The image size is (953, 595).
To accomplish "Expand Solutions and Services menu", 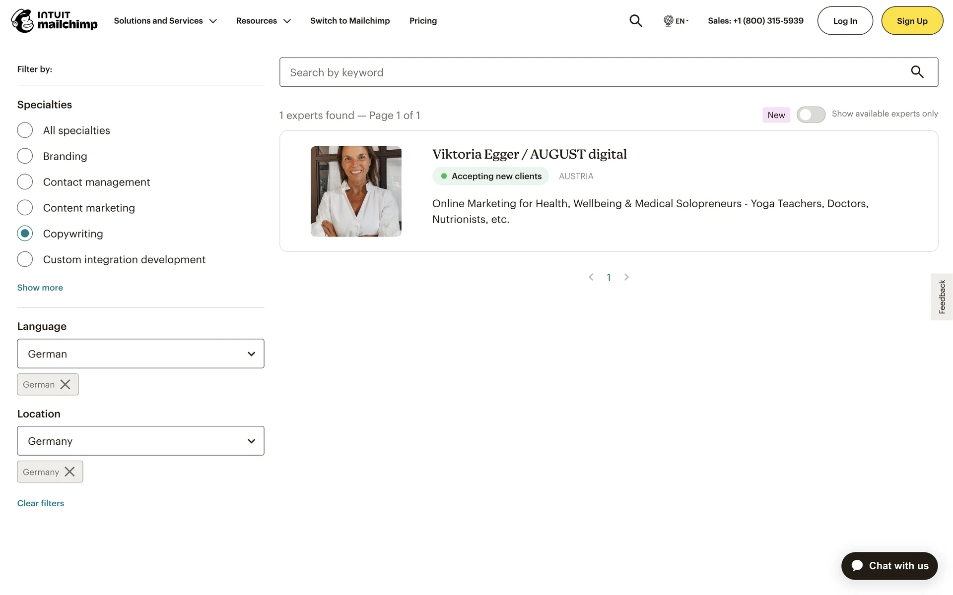I will [x=165, y=21].
